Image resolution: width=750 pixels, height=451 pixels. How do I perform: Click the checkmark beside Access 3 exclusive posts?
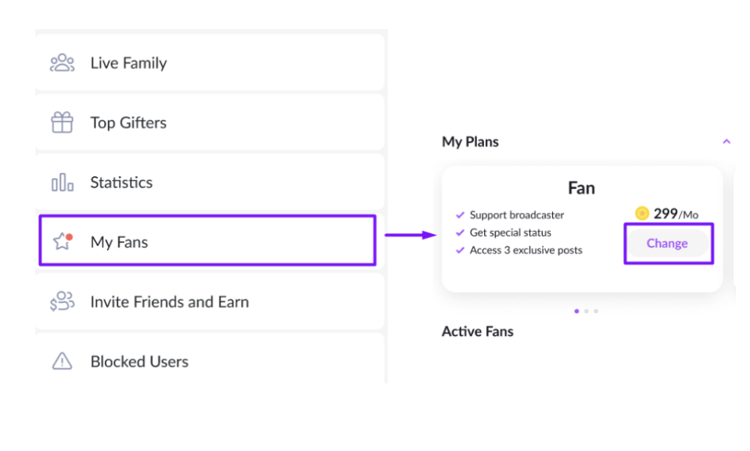click(x=460, y=251)
